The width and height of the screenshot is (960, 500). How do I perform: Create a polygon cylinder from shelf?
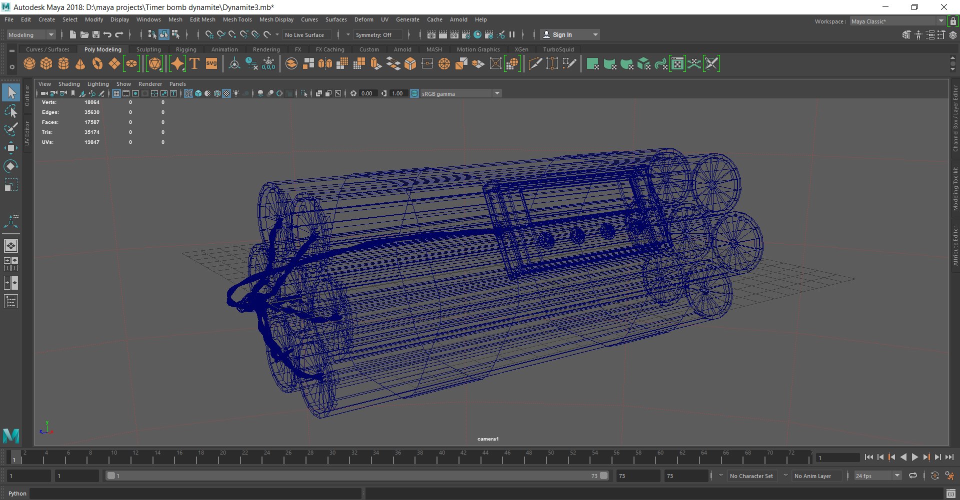point(63,64)
